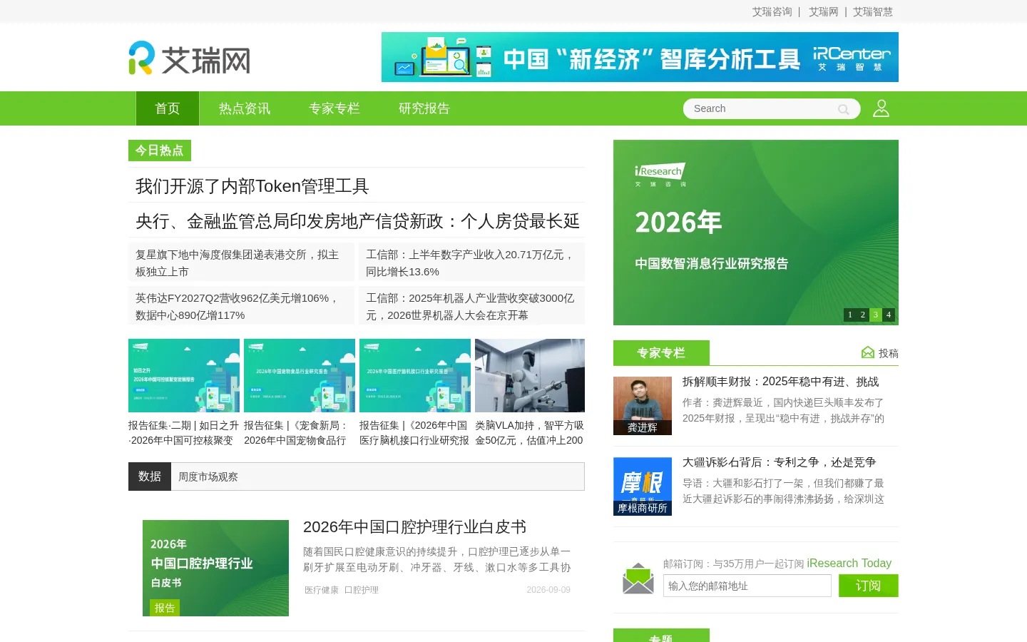
Task: Click the iResearch Today link
Action: click(849, 563)
